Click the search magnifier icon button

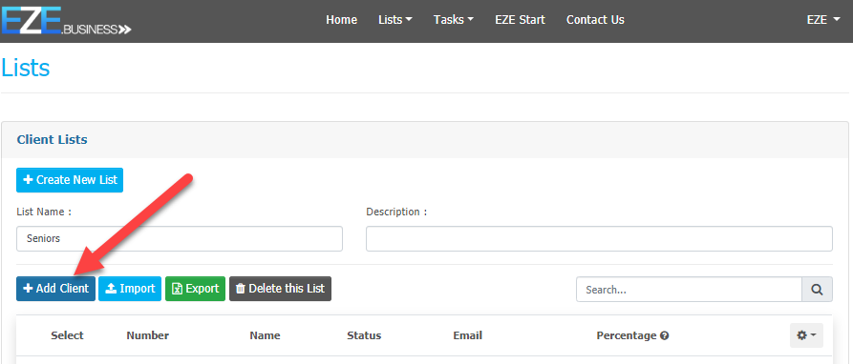(x=817, y=289)
